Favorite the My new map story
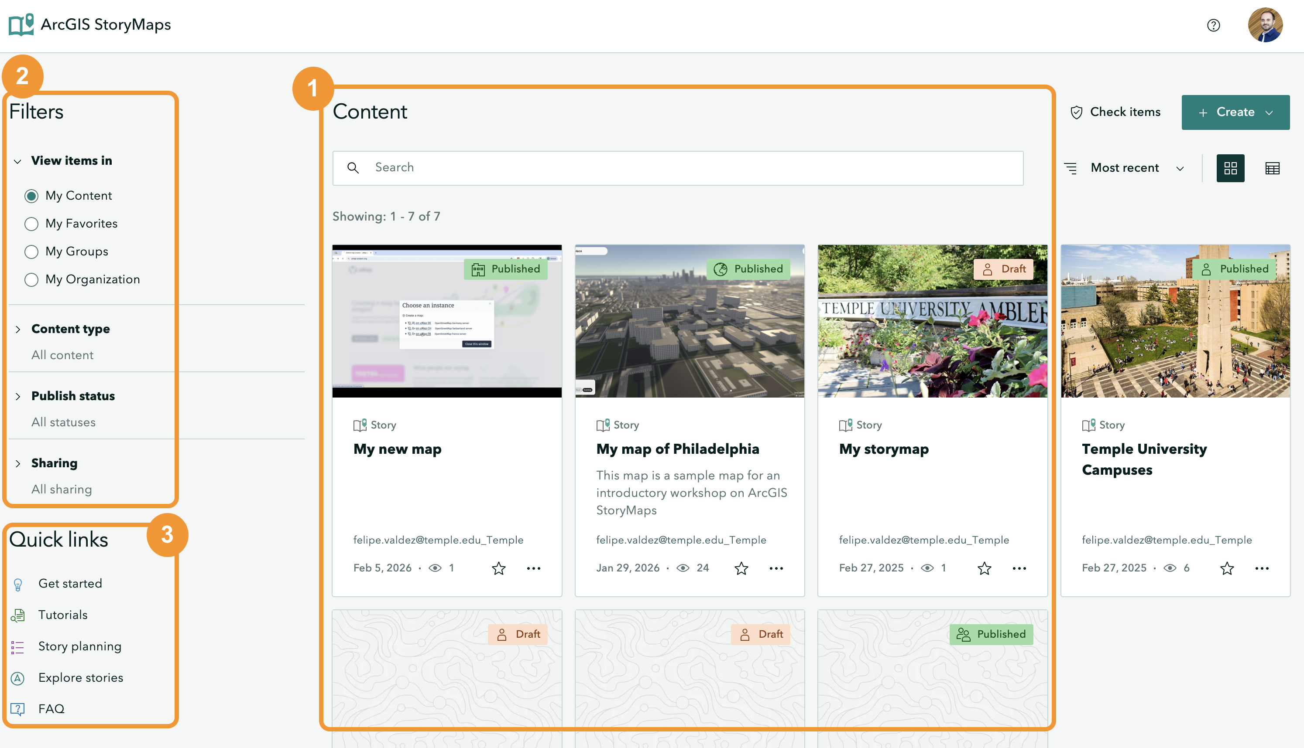Image resolution: width=1304 pixels, height=748 pixels. 498,568
